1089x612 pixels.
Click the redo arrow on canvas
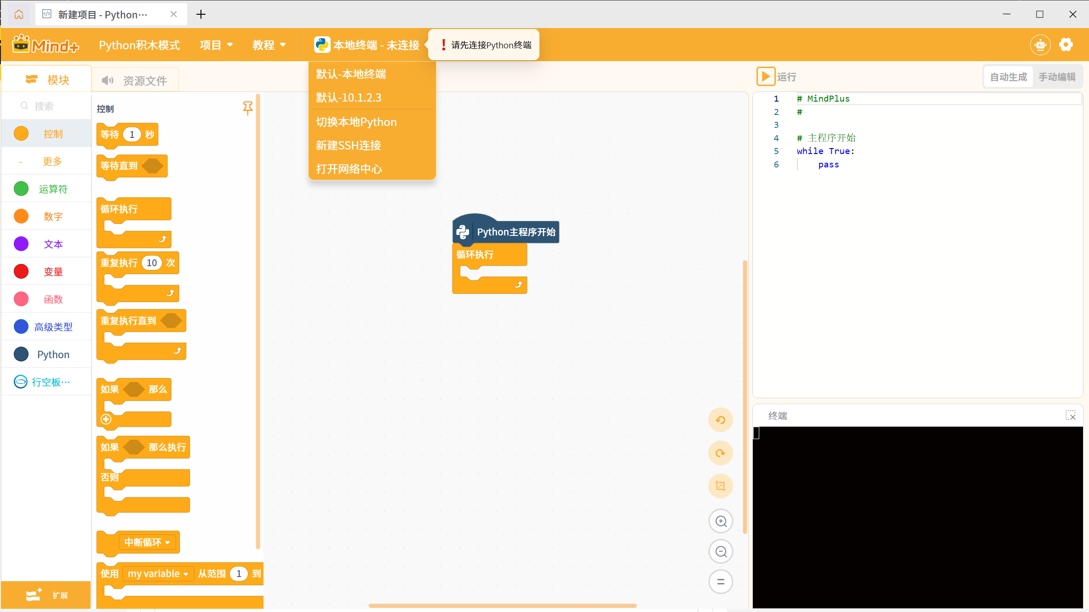click(x=720, y=453)
